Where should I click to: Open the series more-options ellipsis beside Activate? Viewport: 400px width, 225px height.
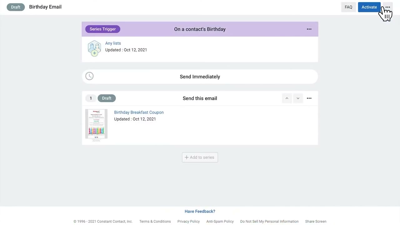[x=387, y=7]
